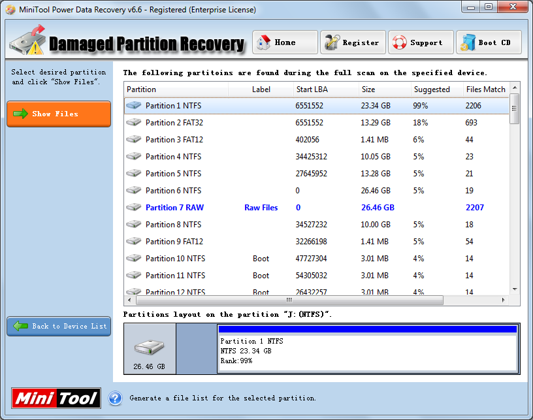Click the 99% suggested cell
Viewport: 533px width, 420px height.
pos(421,106)
